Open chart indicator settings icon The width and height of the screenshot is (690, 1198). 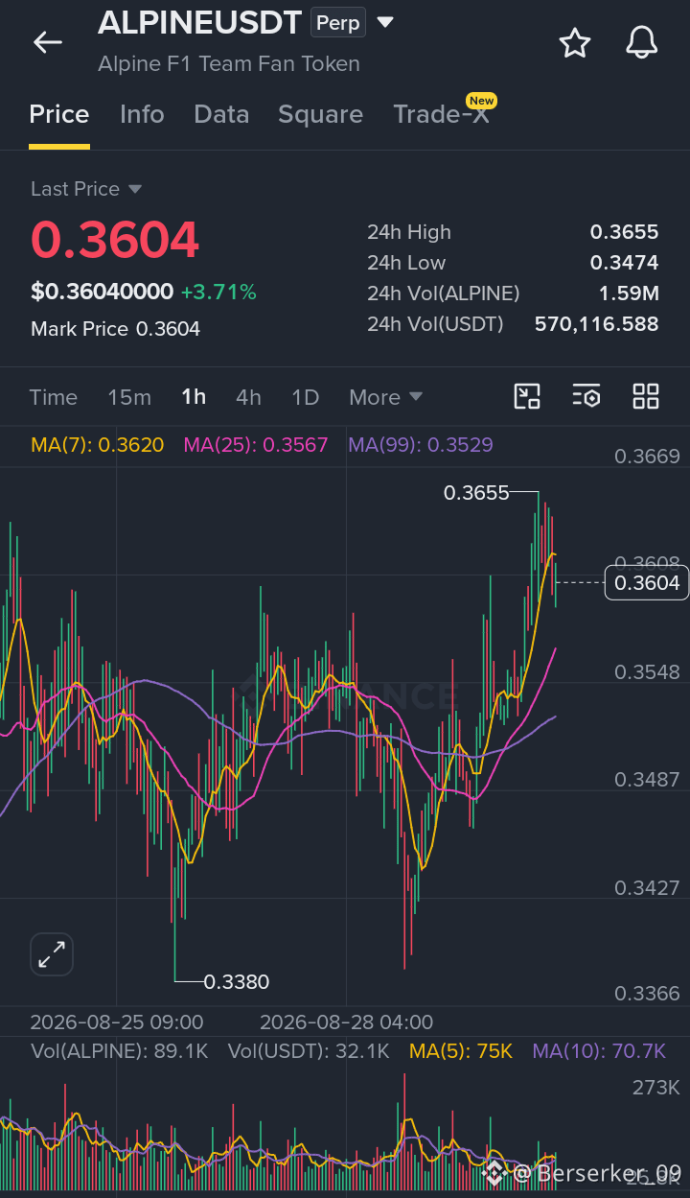click(586, 396)
